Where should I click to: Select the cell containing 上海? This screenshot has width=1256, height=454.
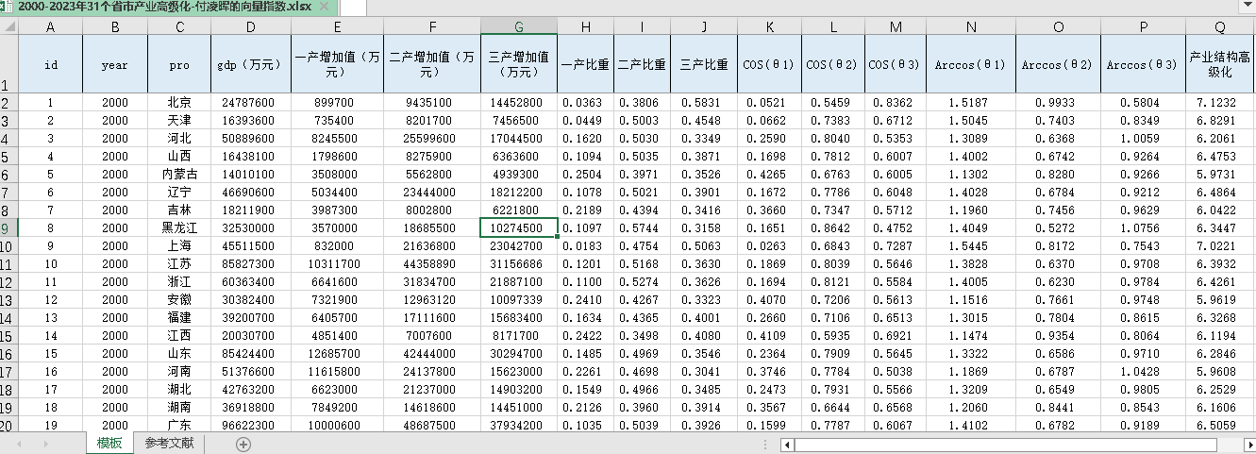(178, 245)
